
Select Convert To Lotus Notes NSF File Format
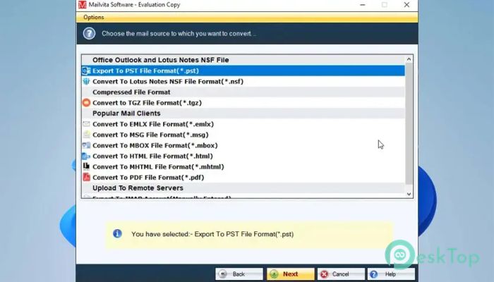(x=243, y=82)
